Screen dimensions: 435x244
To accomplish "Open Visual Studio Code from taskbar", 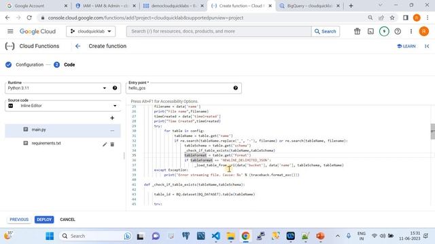I will click(x=216, y=236).
